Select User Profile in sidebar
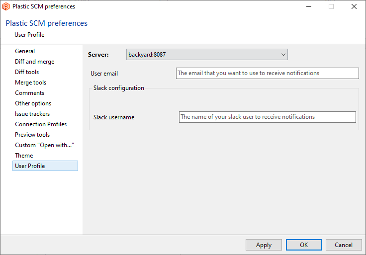 (45, 166)
